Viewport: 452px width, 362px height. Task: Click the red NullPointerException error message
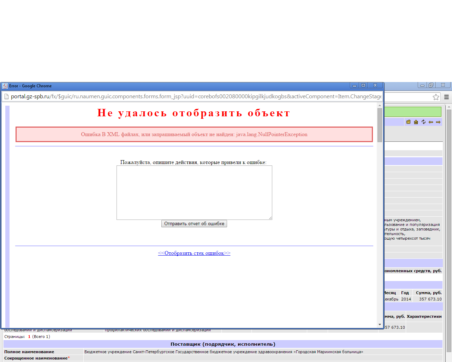[194, 134]
